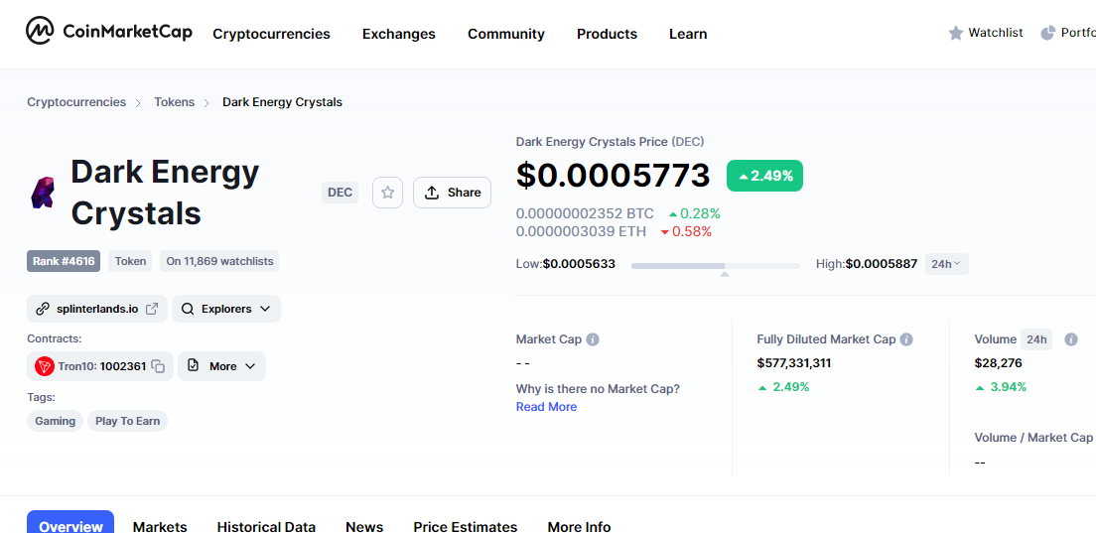Open the Products menu
Image resolution: width=1096 pixels, height=533 pixels.
pos(607,34)
